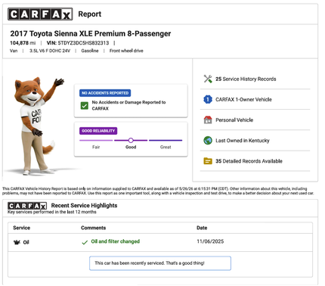Open Personal Vehicle details

click(234, 120)
